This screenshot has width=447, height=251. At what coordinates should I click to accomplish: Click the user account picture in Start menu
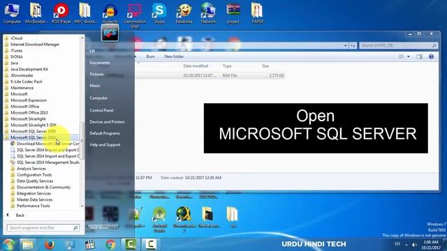pos(110,33)
